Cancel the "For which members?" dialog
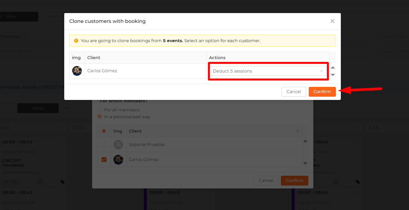 [x=266, y=181]
